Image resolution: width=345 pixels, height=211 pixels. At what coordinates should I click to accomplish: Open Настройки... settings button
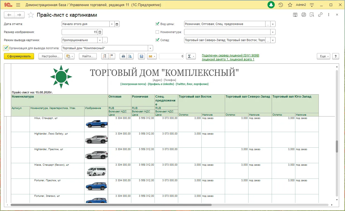click(x=50, y=56)
